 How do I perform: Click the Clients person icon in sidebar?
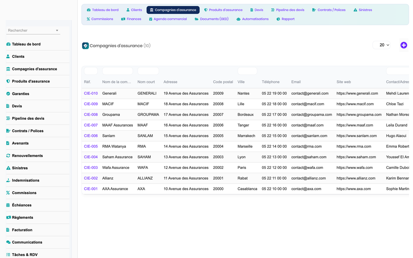[8, 56]
